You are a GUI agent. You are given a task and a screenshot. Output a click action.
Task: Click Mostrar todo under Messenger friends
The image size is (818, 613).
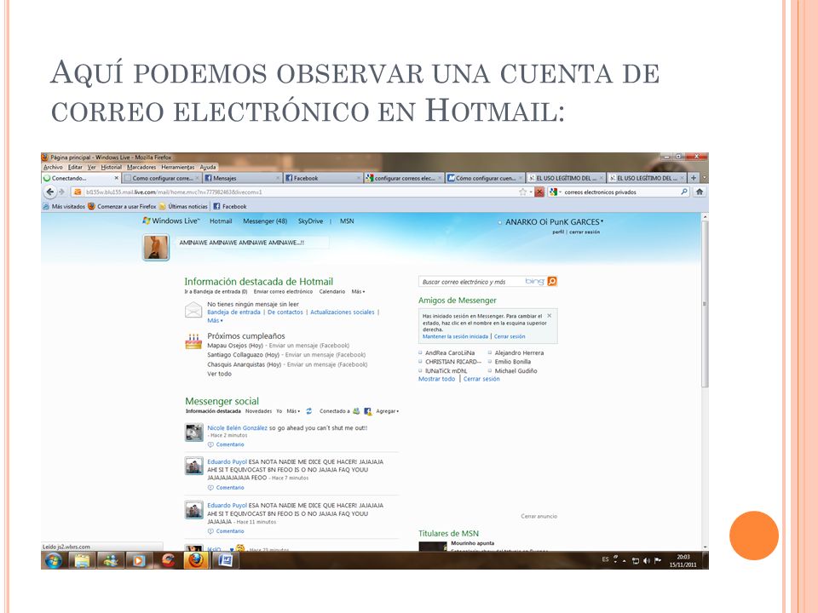436,379
